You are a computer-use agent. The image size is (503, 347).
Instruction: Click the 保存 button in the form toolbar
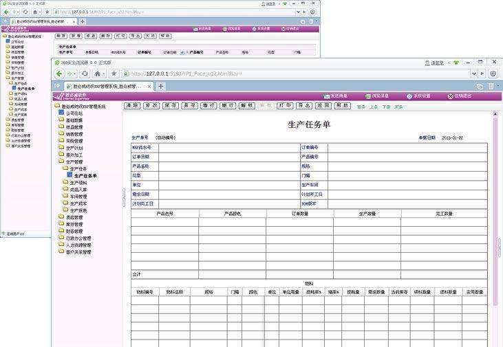[x=170, y=106]
